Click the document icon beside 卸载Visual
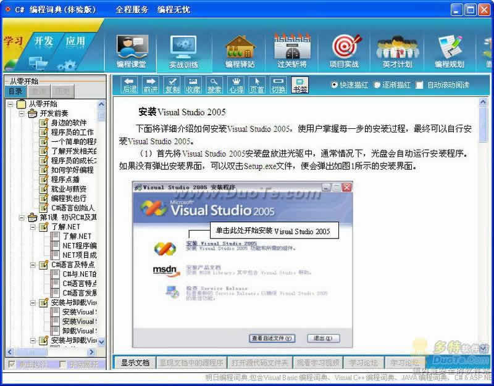 (x=56, y=331)
